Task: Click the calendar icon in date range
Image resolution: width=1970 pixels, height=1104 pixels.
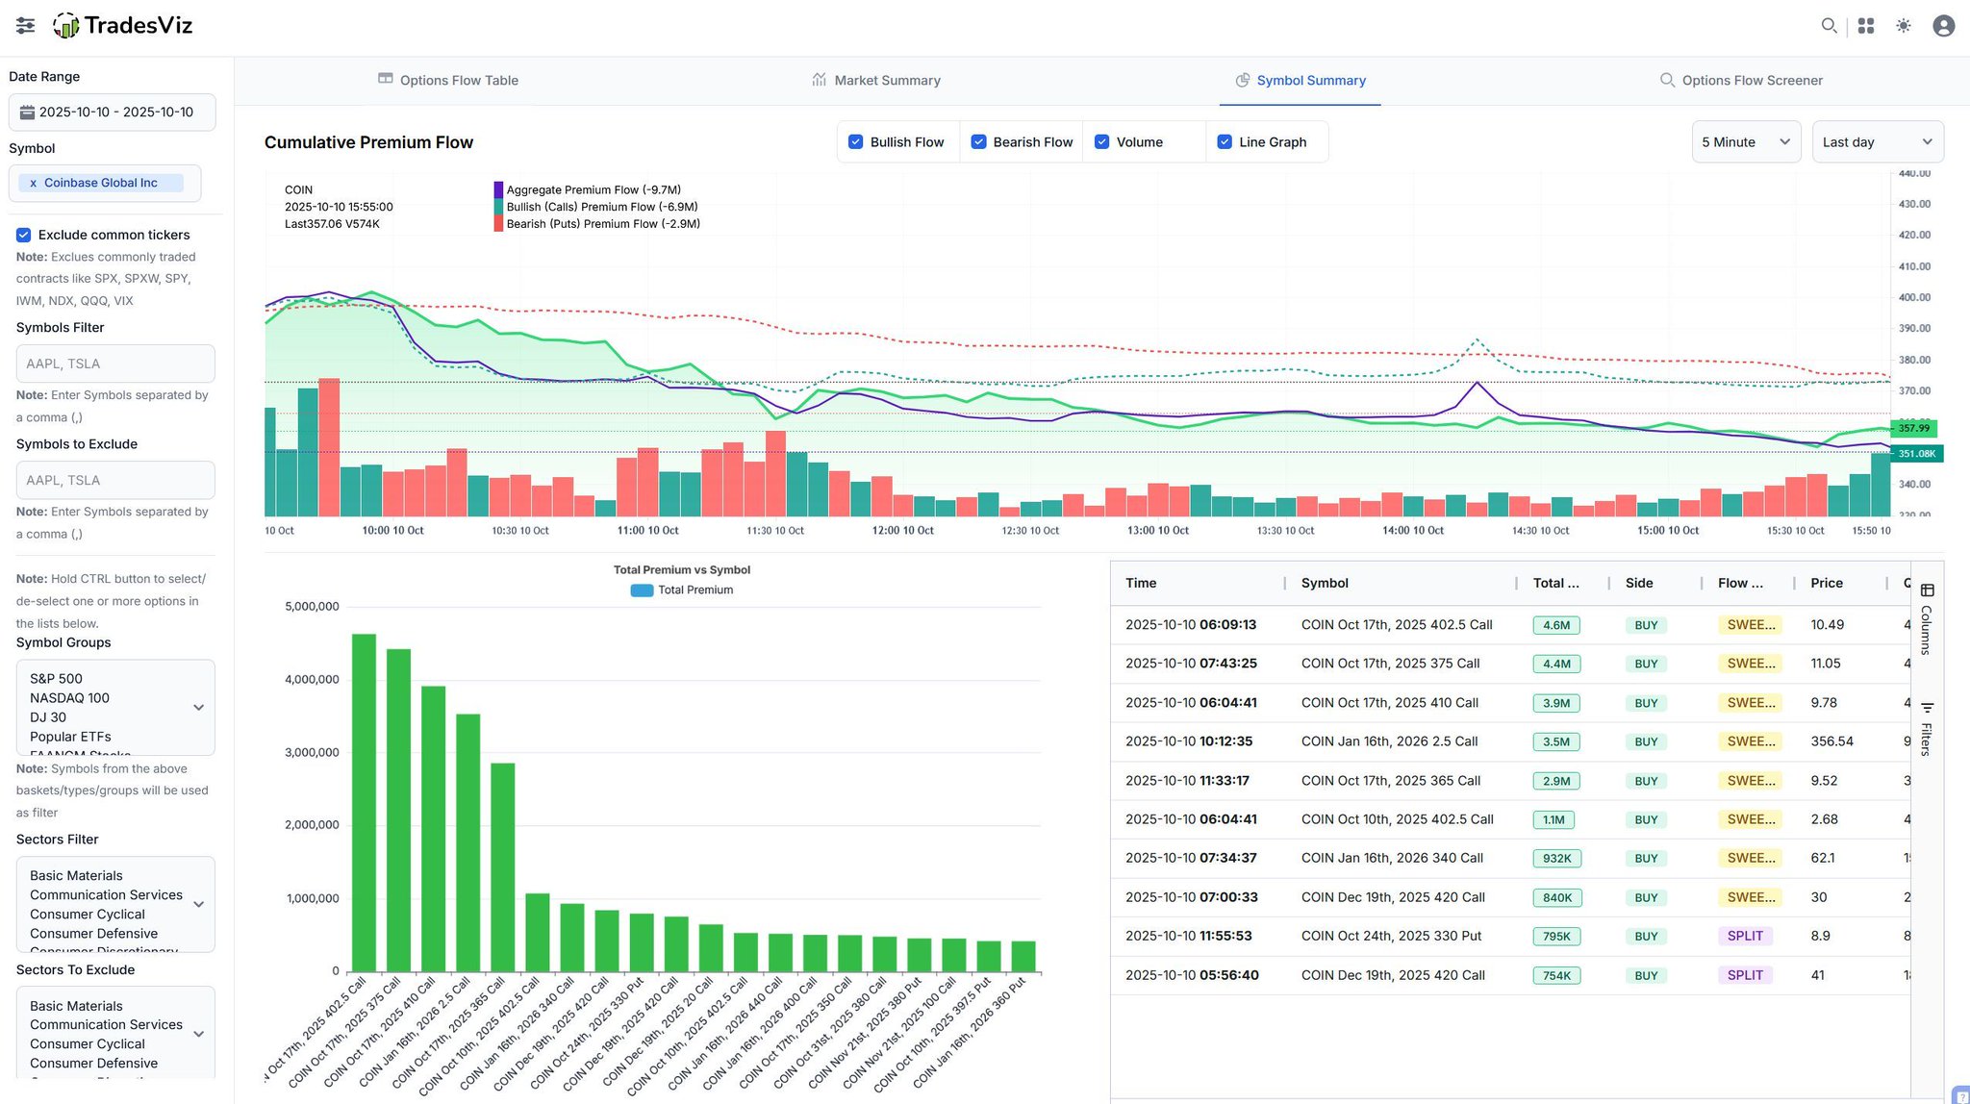Action: coord(28,113)
